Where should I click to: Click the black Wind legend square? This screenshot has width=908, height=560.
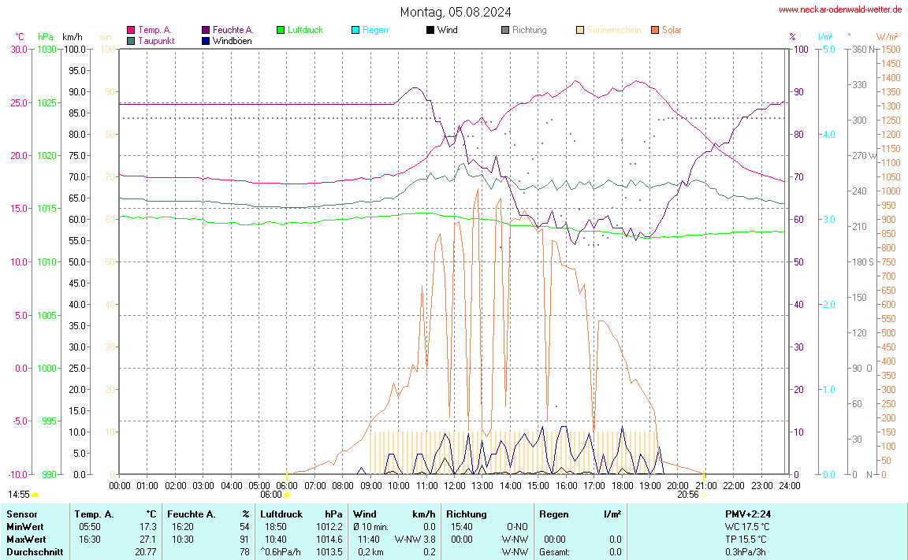[430, 31]
